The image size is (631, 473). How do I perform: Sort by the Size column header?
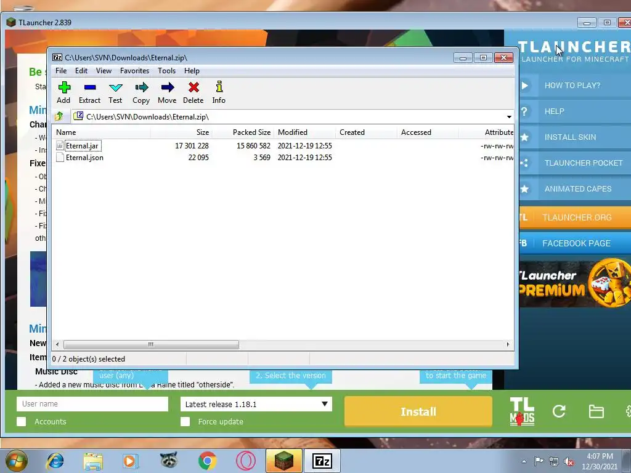[182, 132]
